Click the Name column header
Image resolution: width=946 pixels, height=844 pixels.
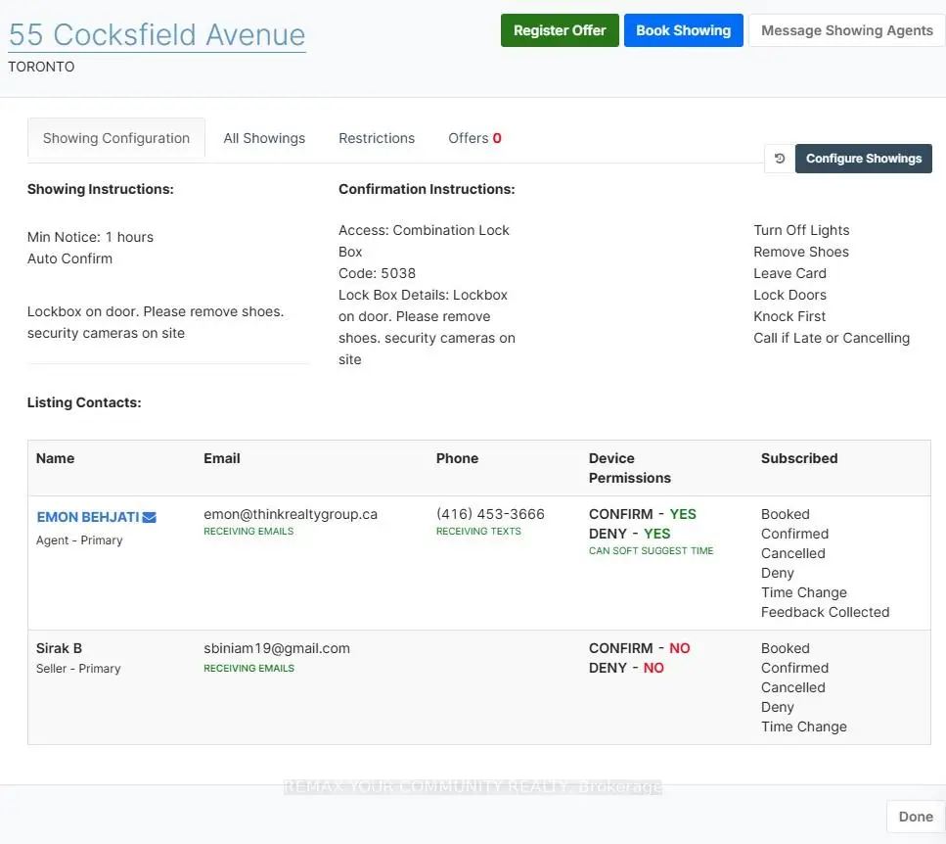point(55,458)
